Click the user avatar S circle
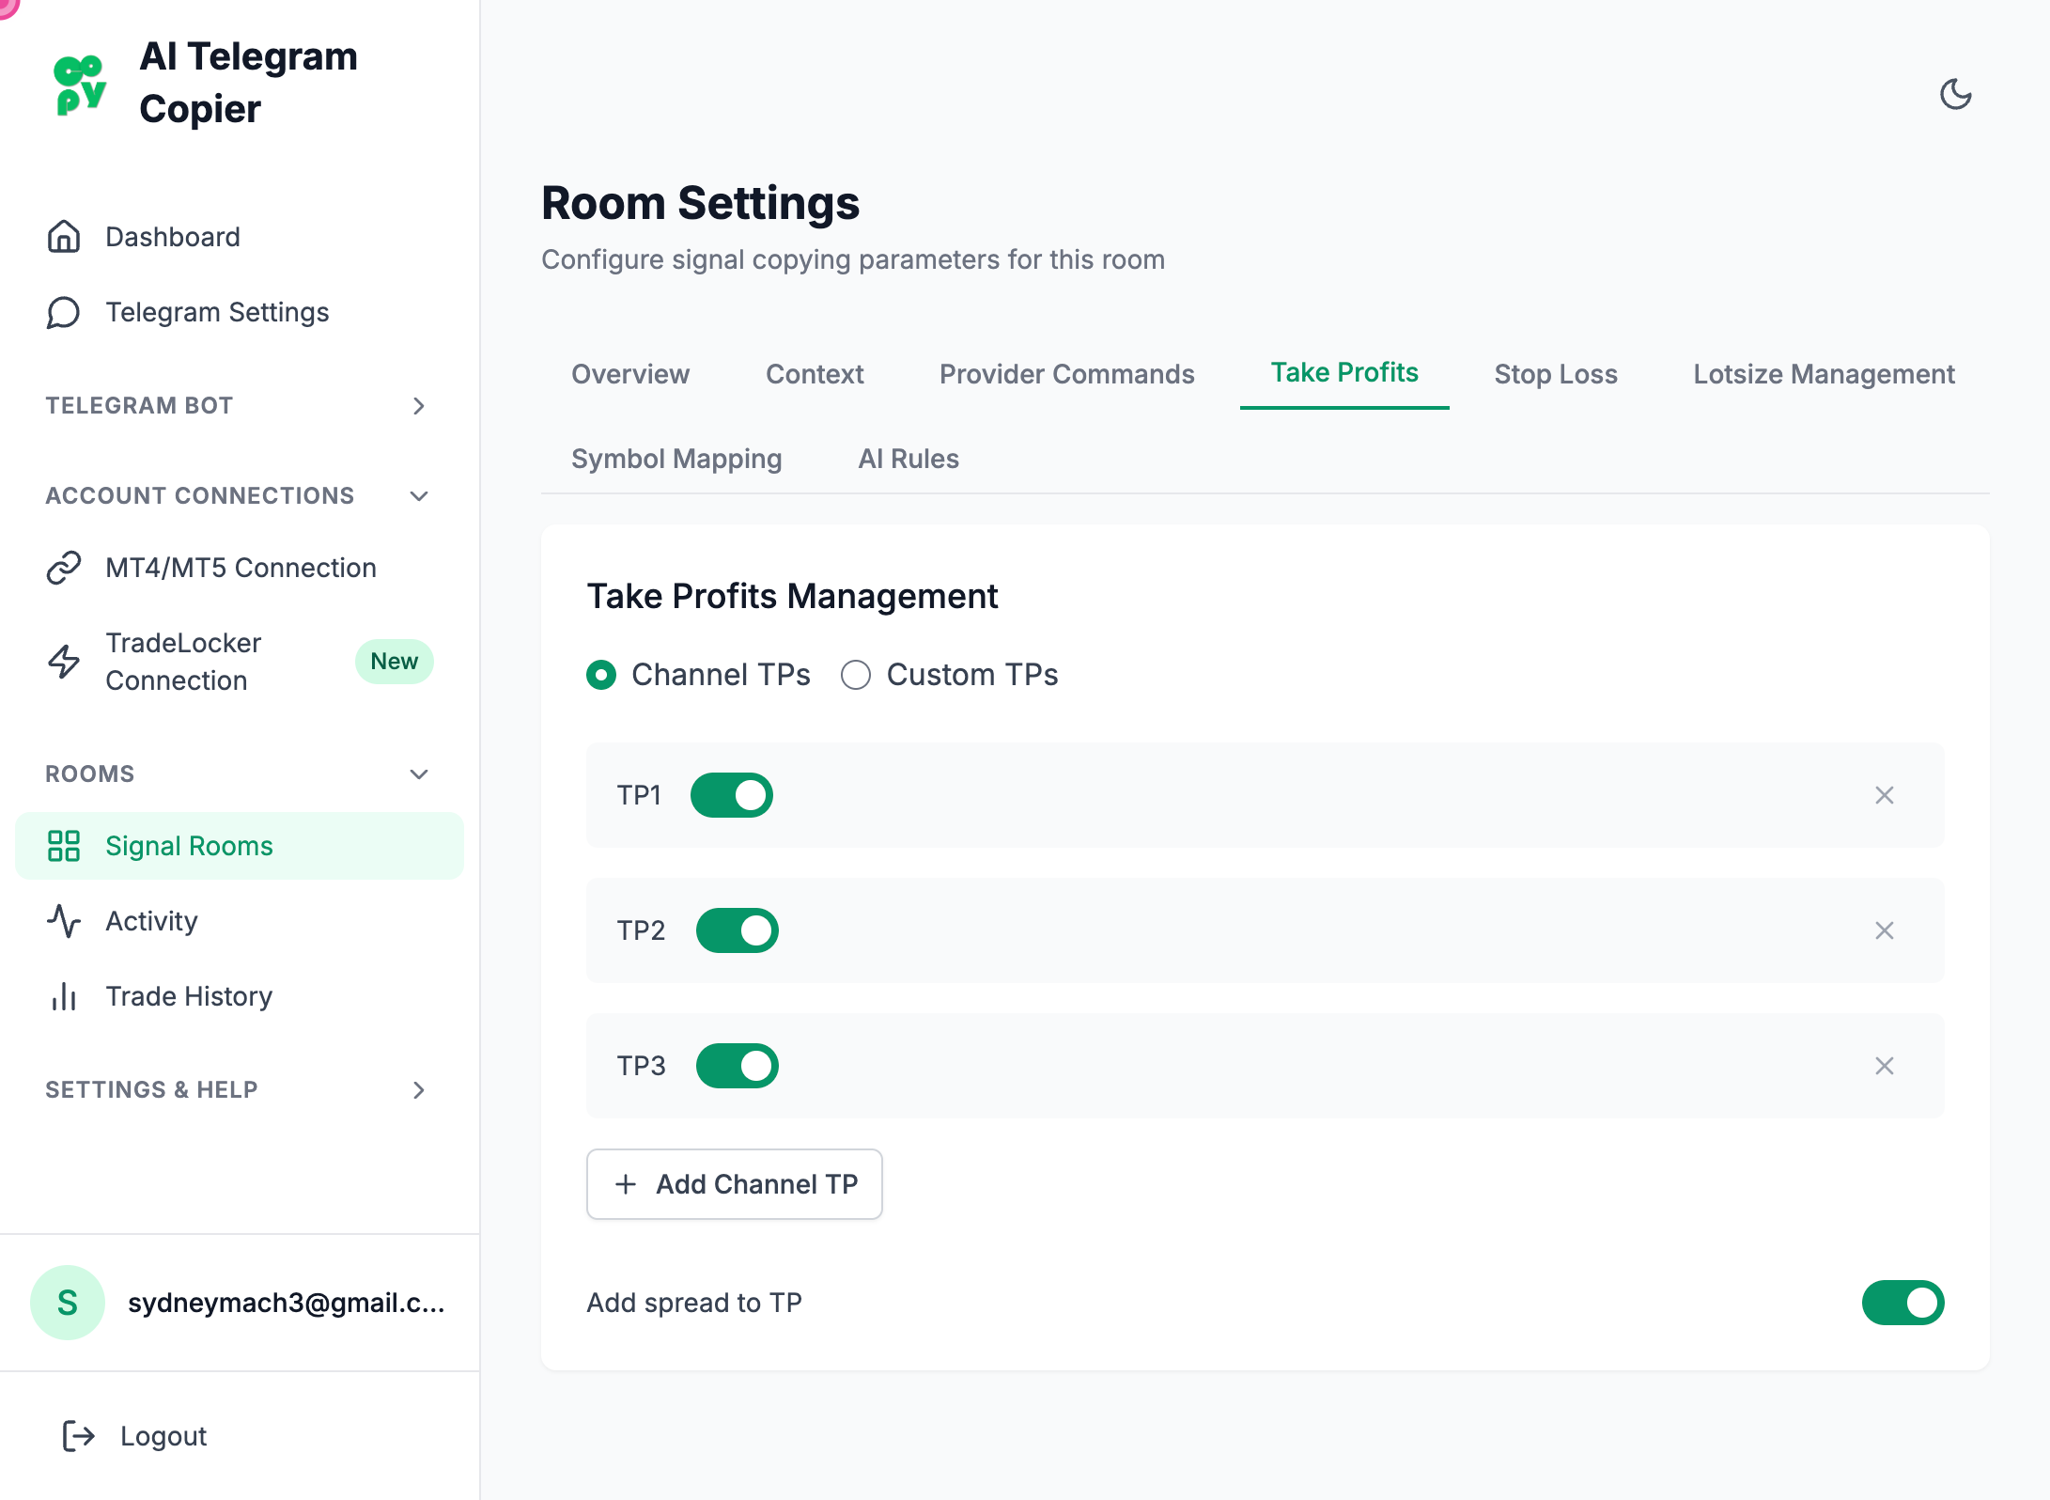 tap(68, 1303)
